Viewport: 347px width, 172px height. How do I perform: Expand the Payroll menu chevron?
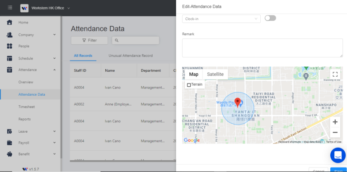(54, 143)
